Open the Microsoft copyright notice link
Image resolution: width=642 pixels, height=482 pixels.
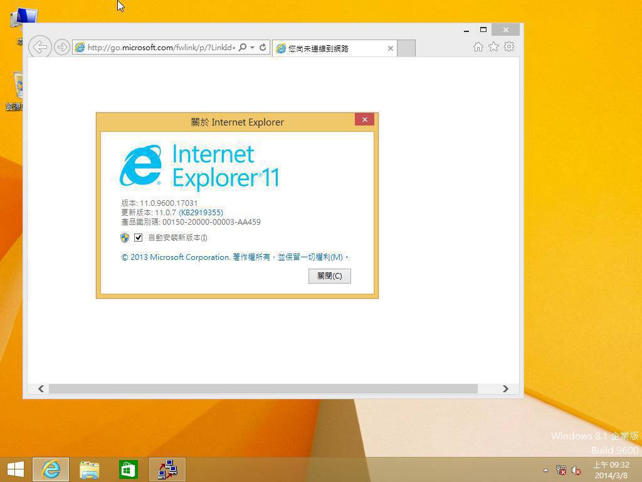235,257
